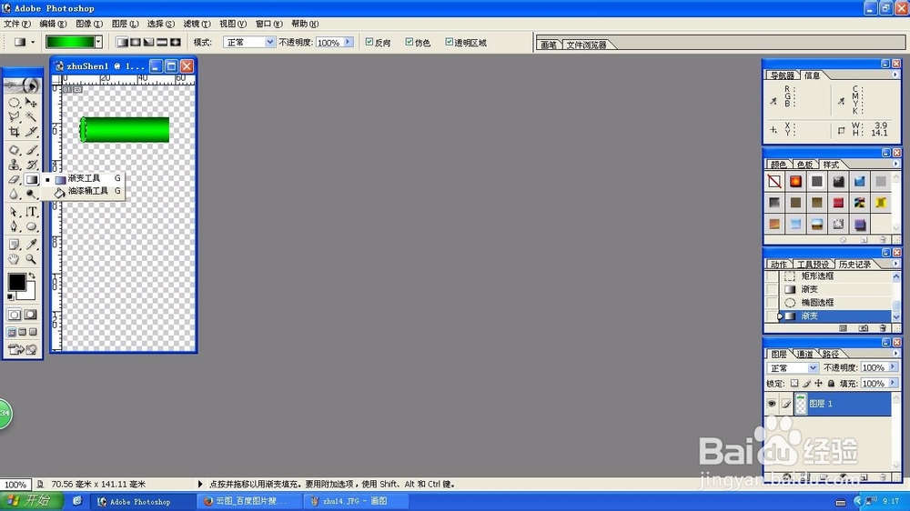This screenshot has height=511, width=910.
Task: Open options bar 不透明度 slider arrow
Action: click(x=349, y=42)
